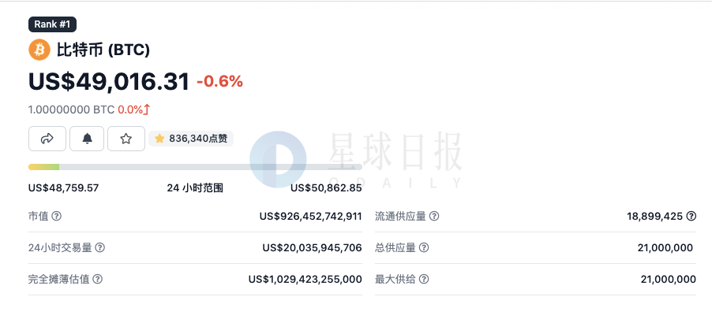Click the -0.6% price change

219,82
